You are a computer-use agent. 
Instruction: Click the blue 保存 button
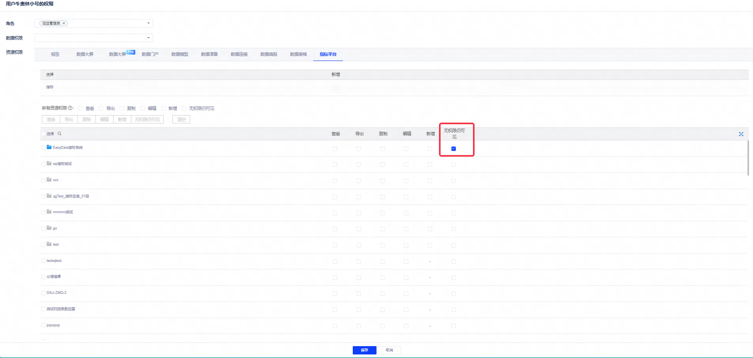(365, 350)
